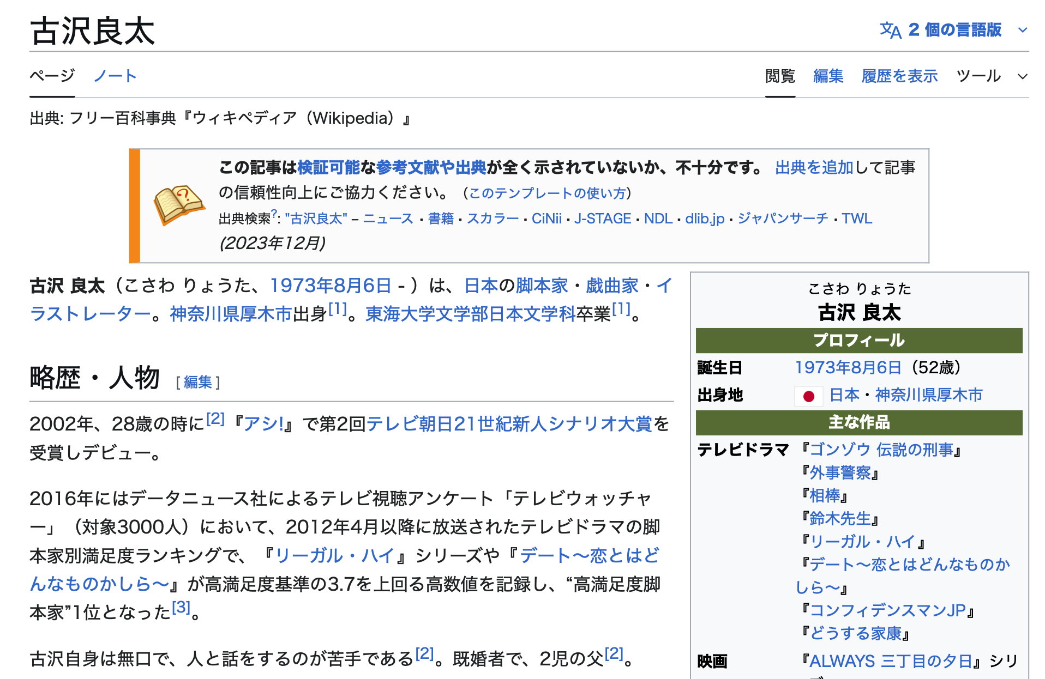Click the 誕生日 infobox label
The height and width of the screenshot is (679, 1045).
pos(720,368)
